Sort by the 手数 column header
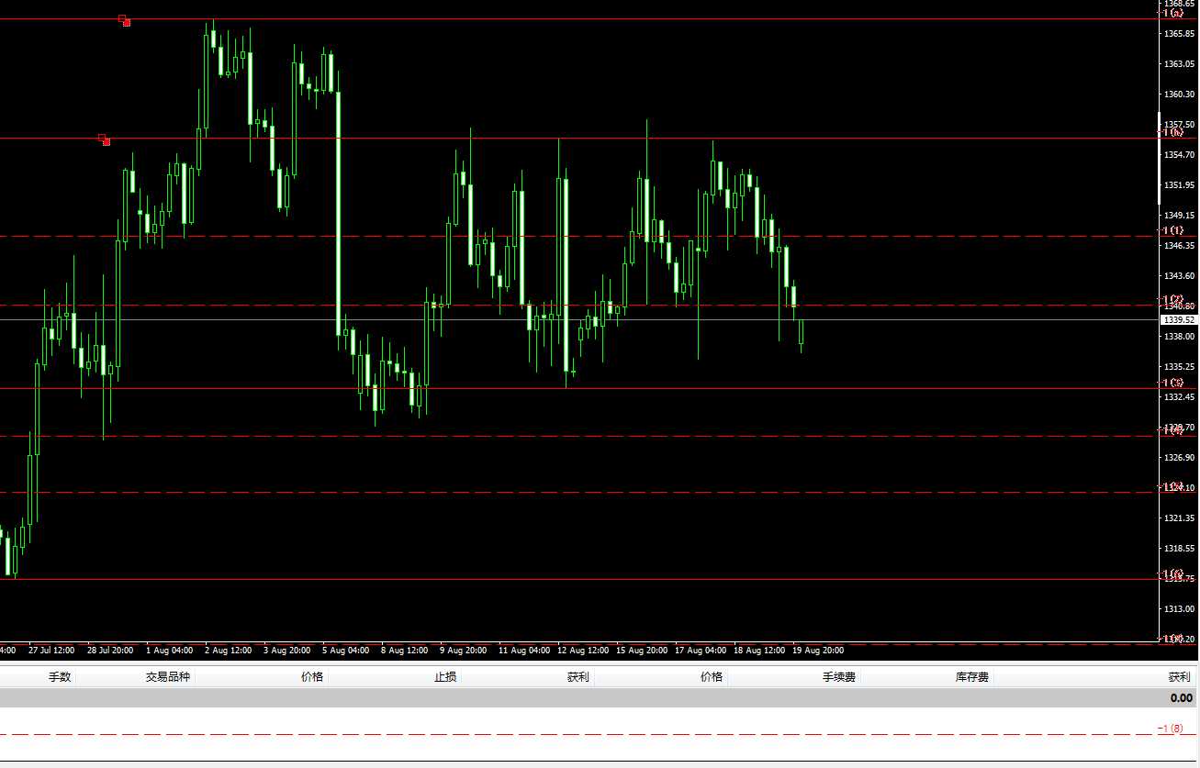Viewport: 1200px width, 768px height. (60, 677)
